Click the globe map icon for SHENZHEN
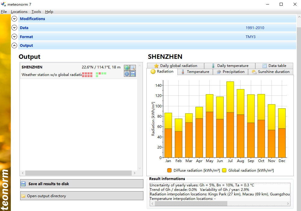Viewport: 301px width, 211px height. (x=127, y=68)
